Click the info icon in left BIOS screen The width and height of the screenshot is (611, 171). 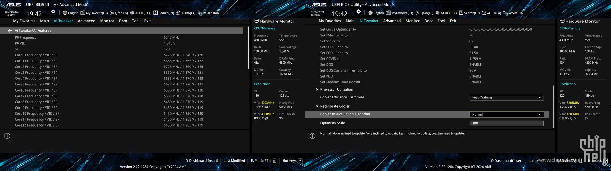click(x=7, y=136)
